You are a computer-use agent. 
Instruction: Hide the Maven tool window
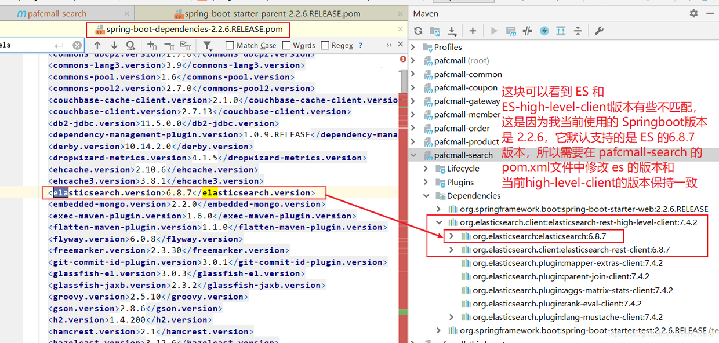click(710, 13)
